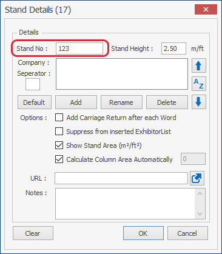Focus the Stand No field showing 123
The width and height of the screenshot is (222, 254).
(79, 48)
